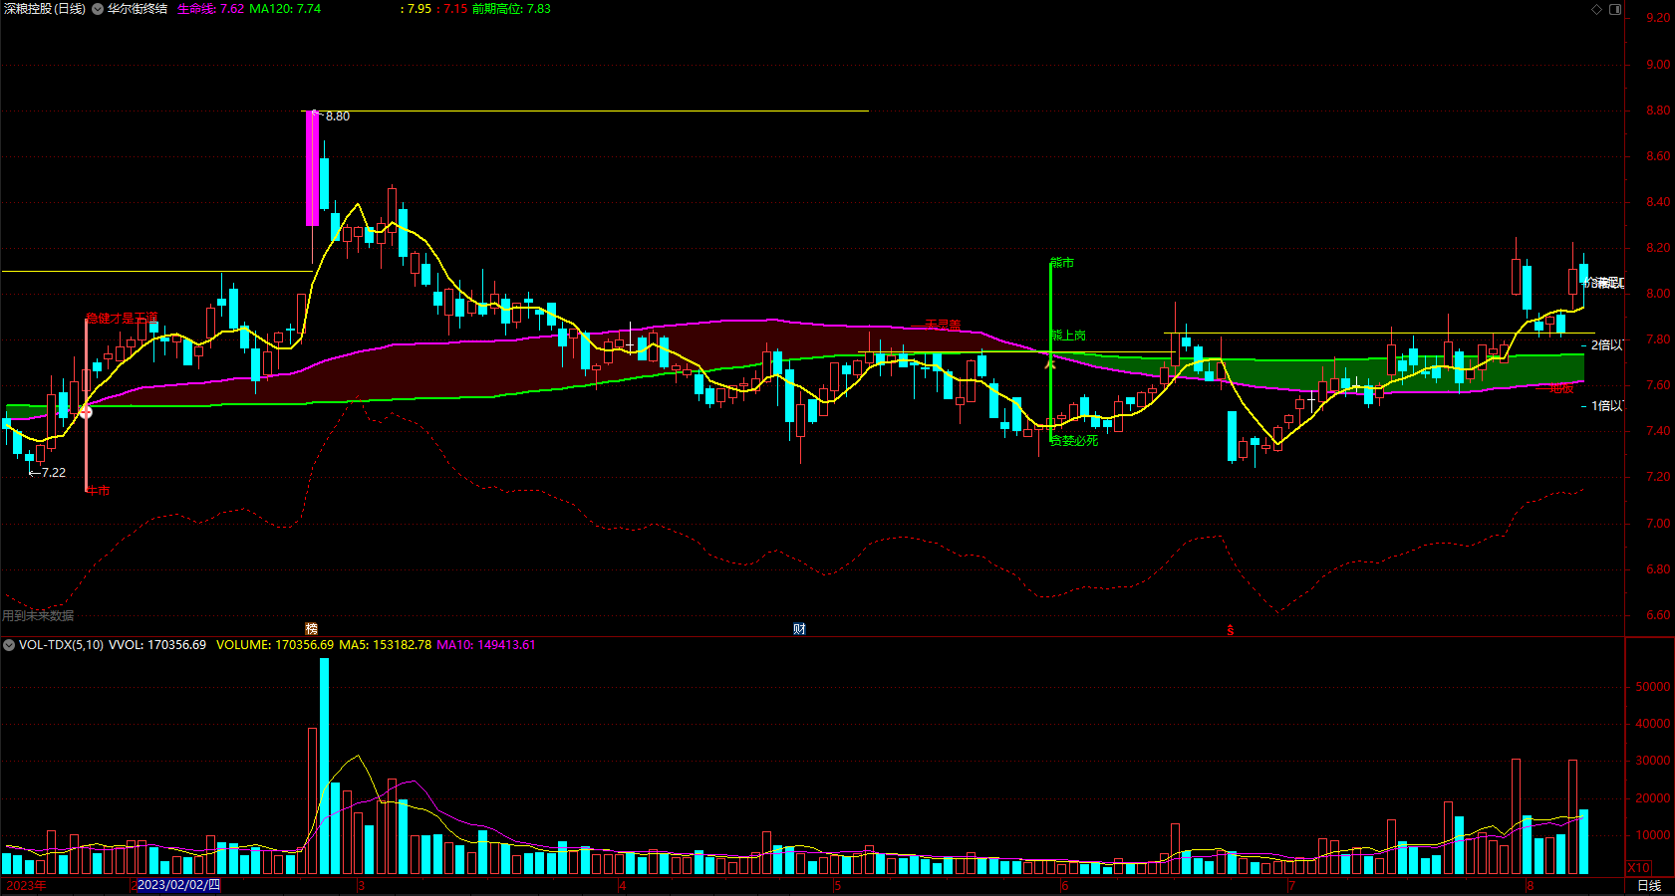The image size is (1675, 896).
Task: Open the 华尔街终结 indicator dropdown arrow
Action: point(98,9)
